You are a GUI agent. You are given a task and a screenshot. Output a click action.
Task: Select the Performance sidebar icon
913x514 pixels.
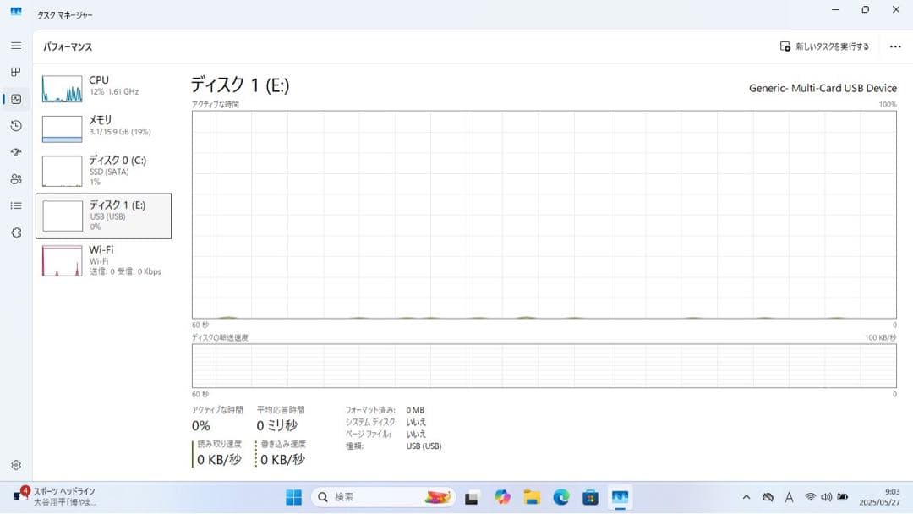(15, 99)
